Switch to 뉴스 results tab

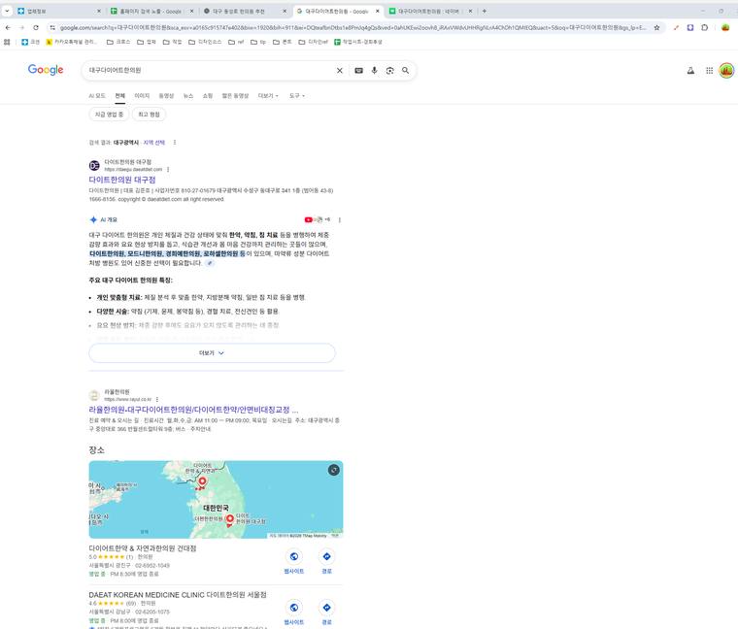click(x=188, y=95)
